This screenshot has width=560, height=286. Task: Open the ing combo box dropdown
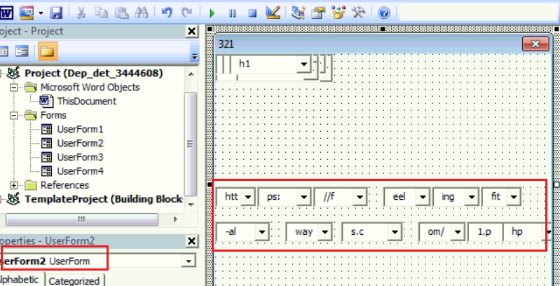tap(472, 197)
